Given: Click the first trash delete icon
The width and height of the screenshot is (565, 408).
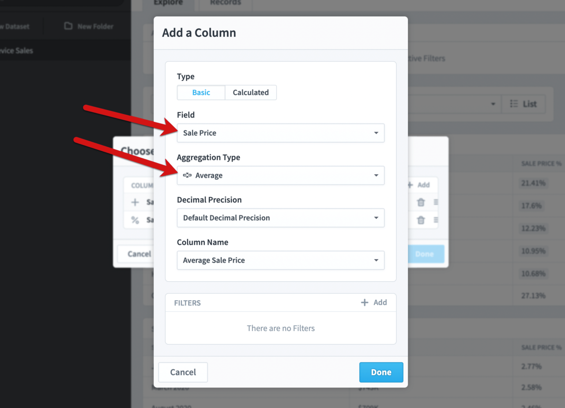Looking at the screenshot, I should 421,202.
